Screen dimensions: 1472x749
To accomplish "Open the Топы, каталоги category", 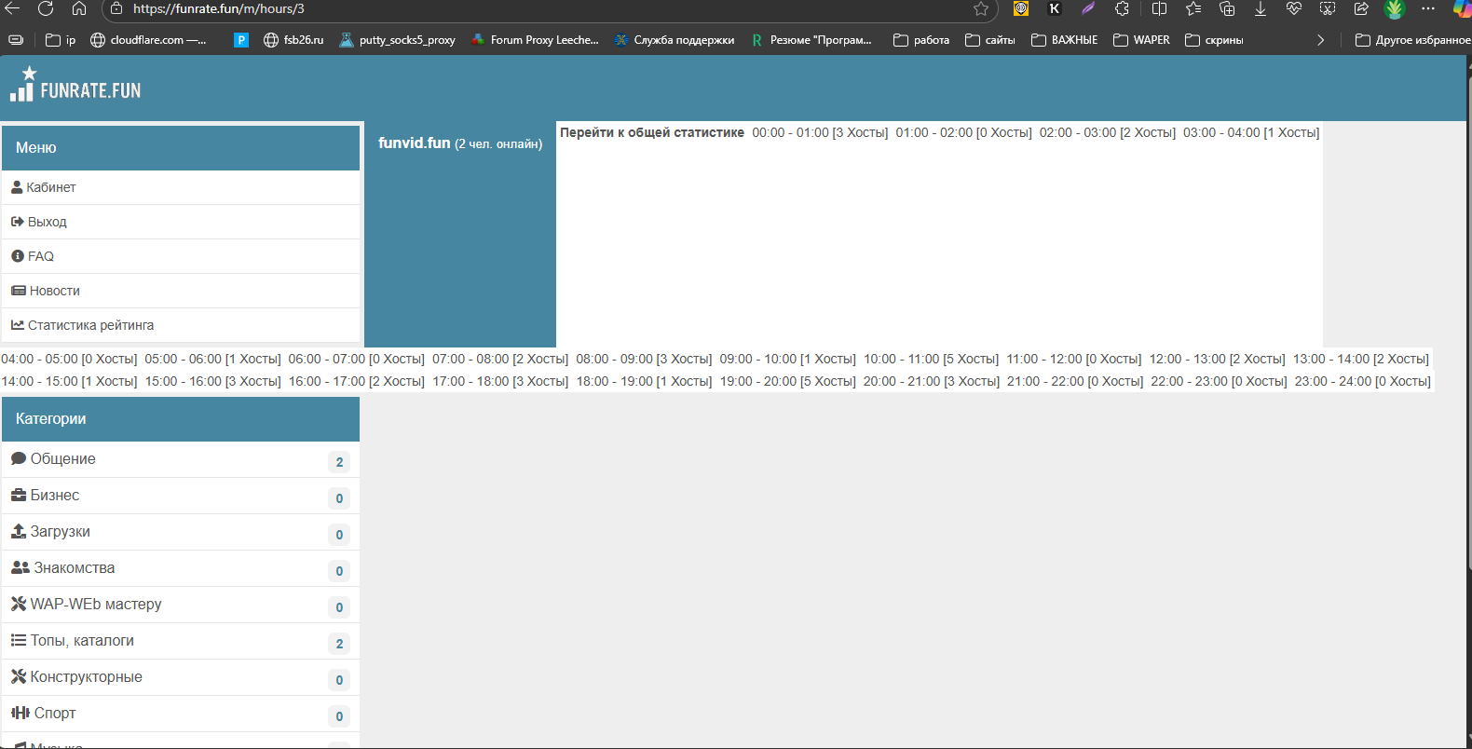I will pos(82,641).
